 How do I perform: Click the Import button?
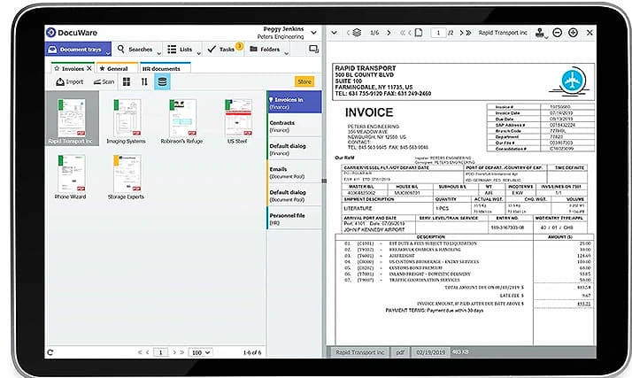tap(69, 81)
